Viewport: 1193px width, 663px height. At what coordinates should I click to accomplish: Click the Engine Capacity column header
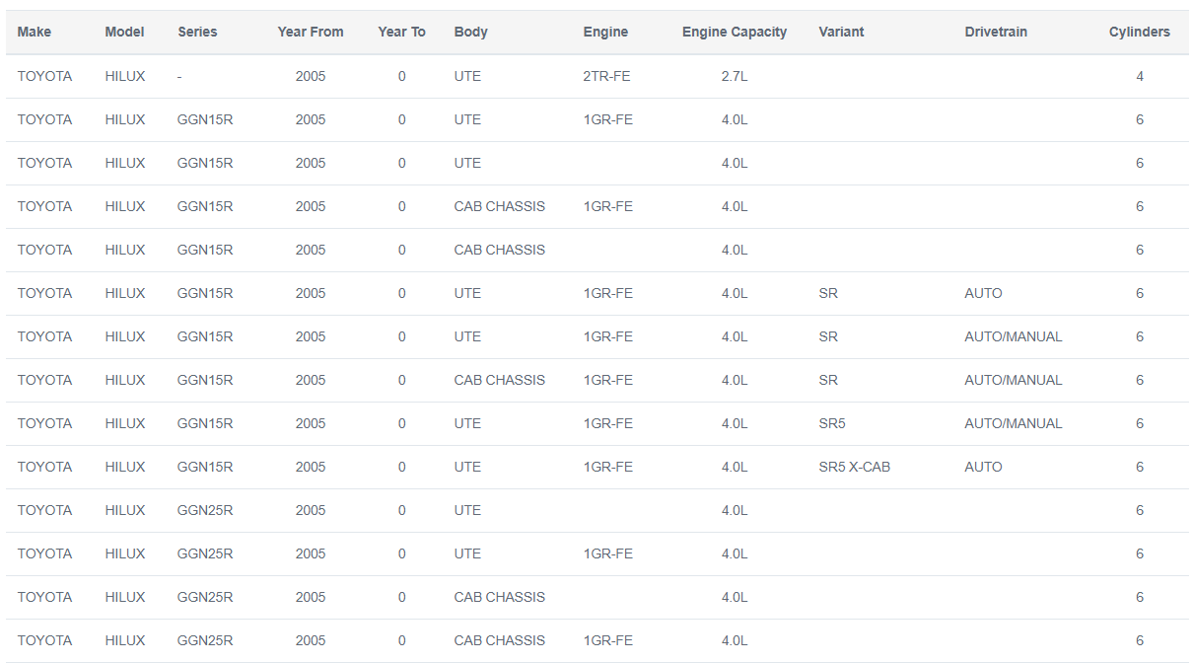[x=735, y=32]
